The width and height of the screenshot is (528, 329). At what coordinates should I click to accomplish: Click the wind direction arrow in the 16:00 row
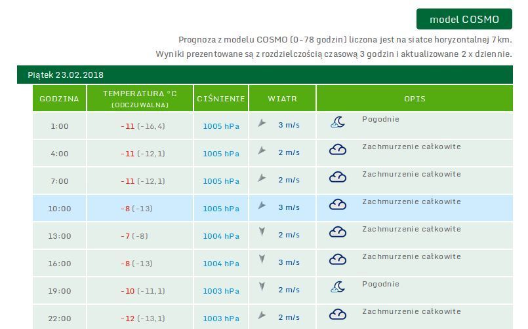pos(262,259)
